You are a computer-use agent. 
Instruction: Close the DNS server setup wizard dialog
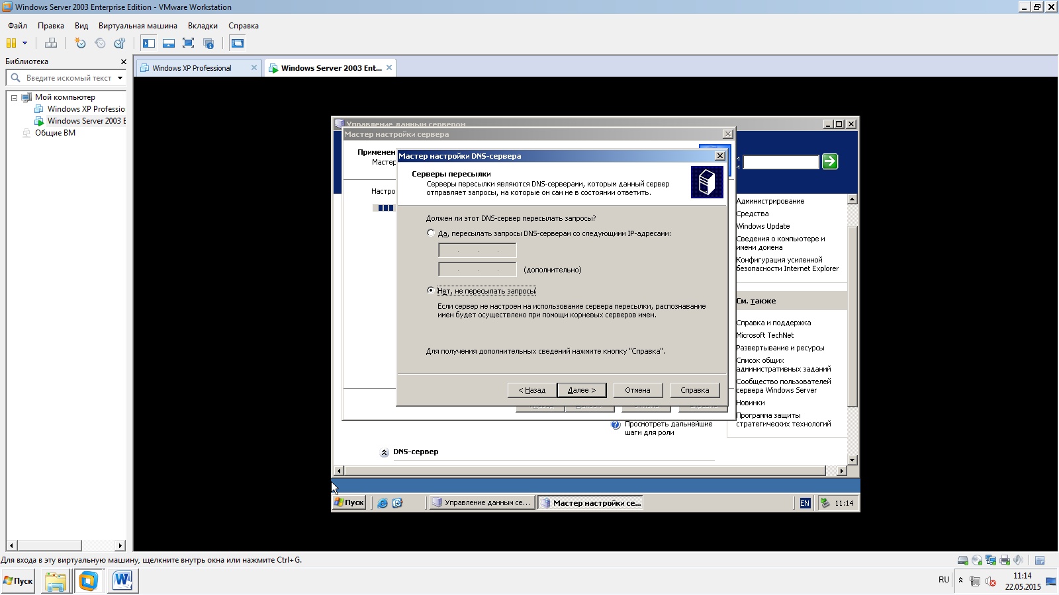tap(719, 156)
